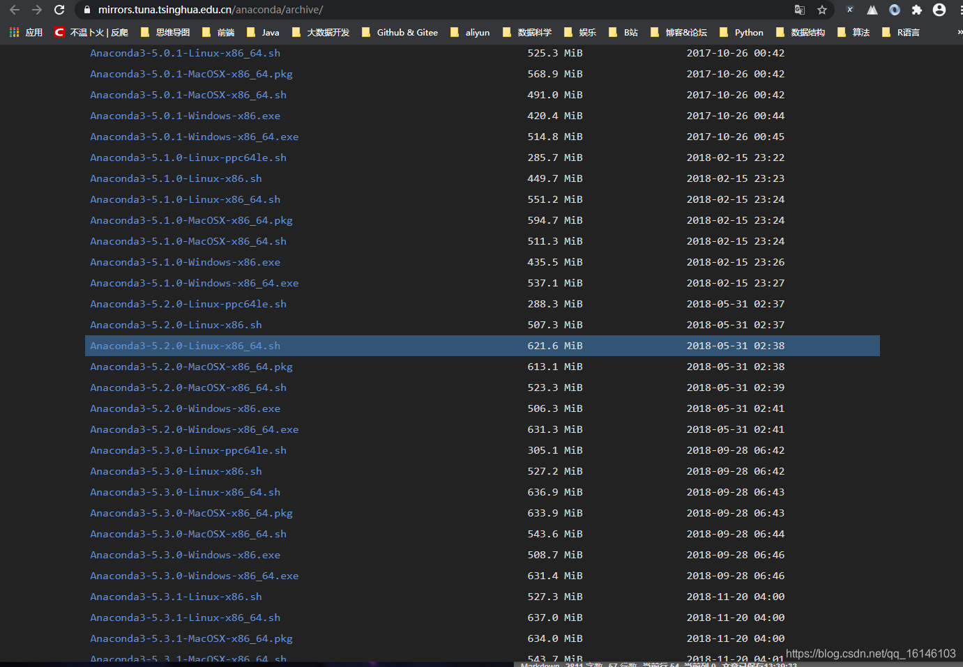Download Anaconda3-5.2.0-Windows-x86_64.exe
Screen dimensions: 963x667
pos(195,429)
